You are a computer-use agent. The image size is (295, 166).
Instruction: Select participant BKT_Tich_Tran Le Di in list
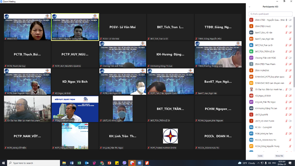(x=265, y=45)
